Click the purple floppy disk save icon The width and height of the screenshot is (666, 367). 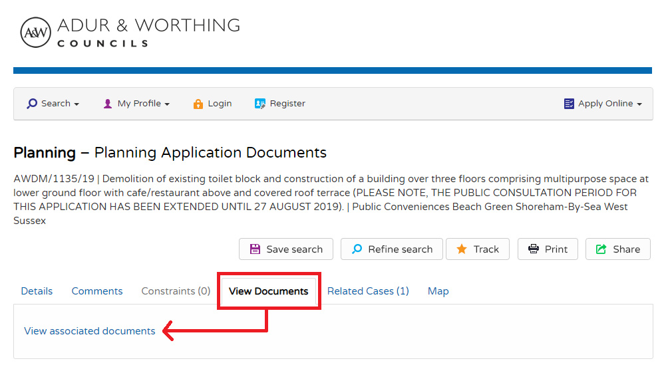pyautogui.click(x=255, y=249)
